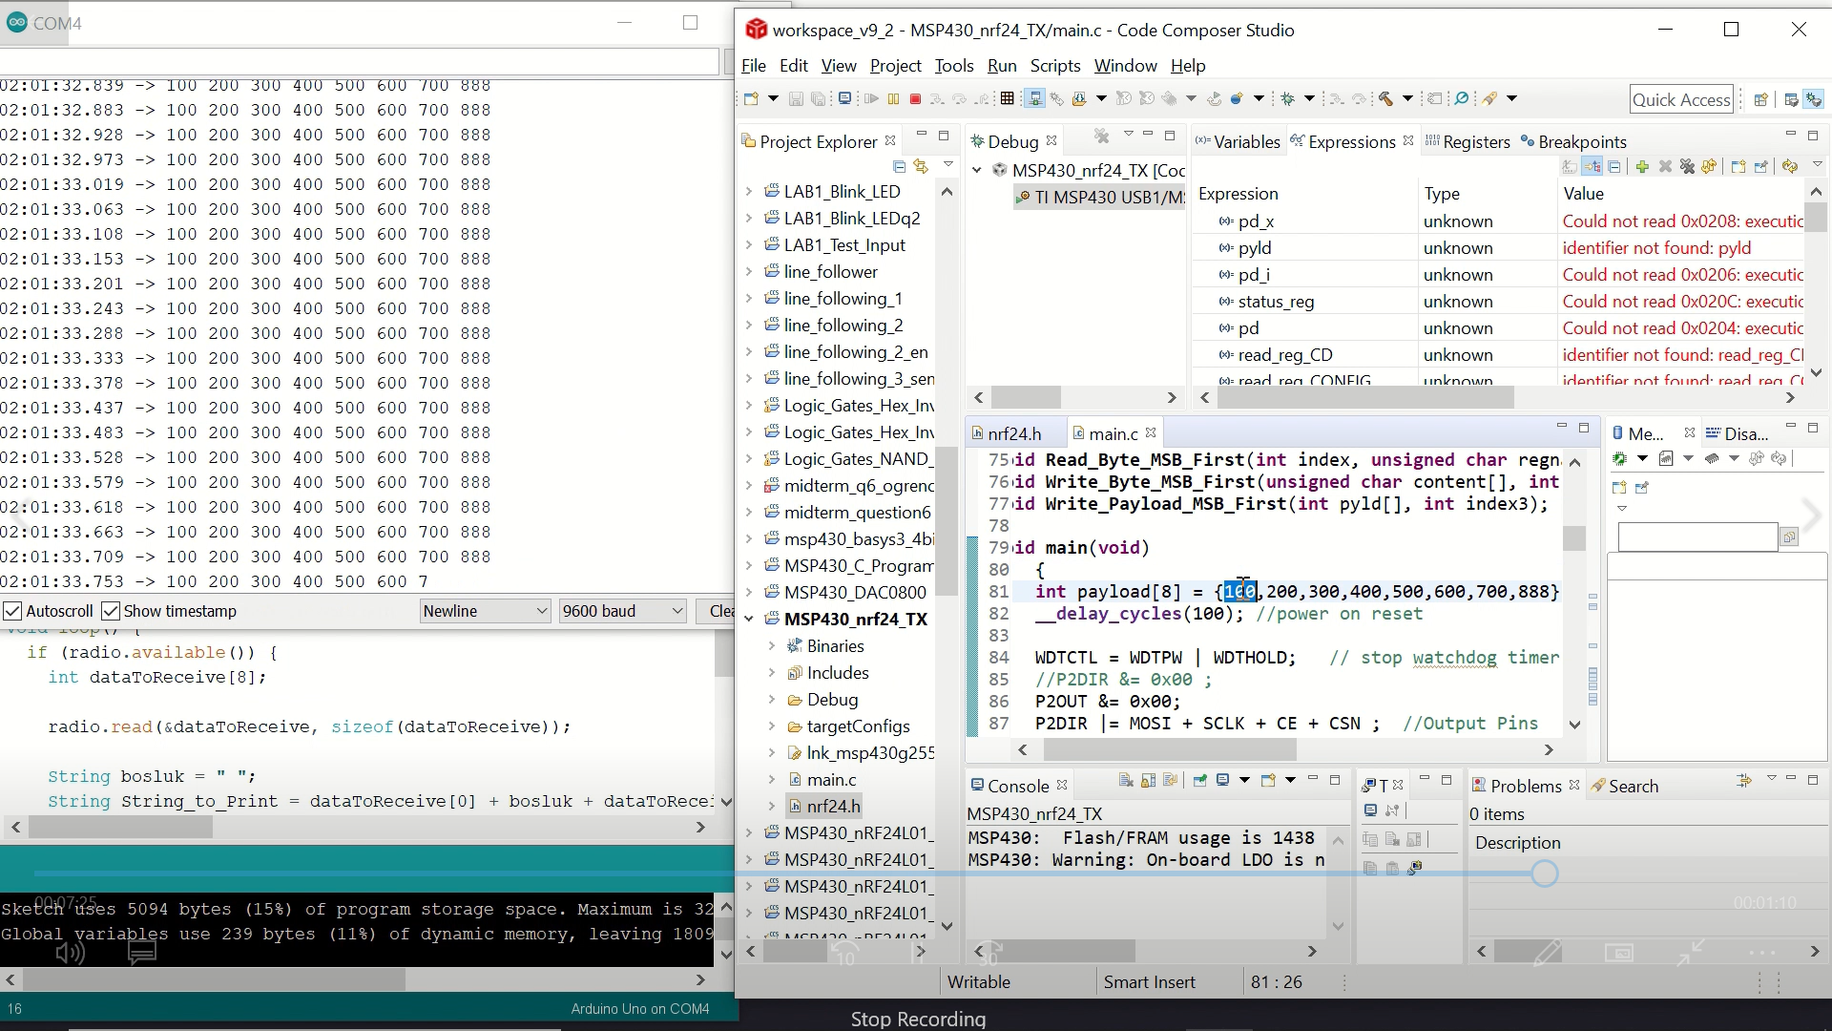Click the memory browser grid toolbar icon

[x=1007, y=98]
